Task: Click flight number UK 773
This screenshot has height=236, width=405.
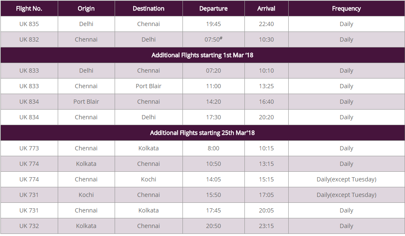Action: pos(29,148)
